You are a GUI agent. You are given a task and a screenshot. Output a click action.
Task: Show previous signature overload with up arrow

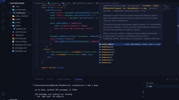pyautogui.click(x=100, y=35)
